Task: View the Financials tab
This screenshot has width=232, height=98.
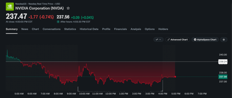Action: (x=120, y=29)
